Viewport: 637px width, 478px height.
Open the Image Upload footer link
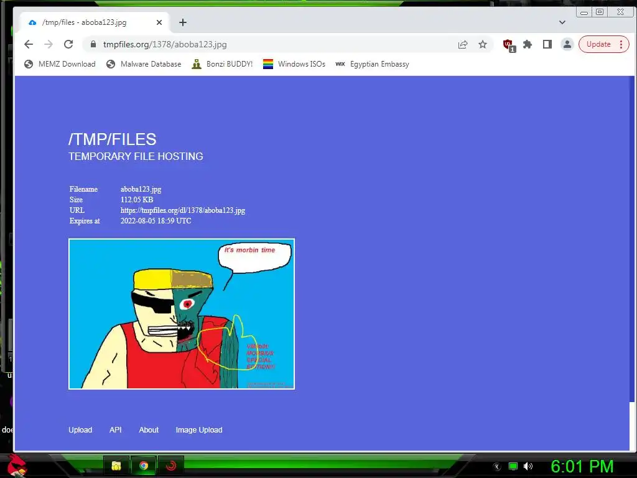[x=199, y=430]
